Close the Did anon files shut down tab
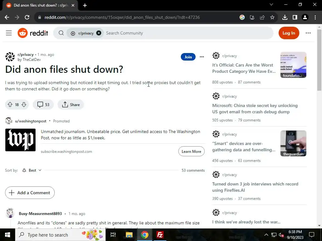322x241 pixels. (x=73, y=5)
